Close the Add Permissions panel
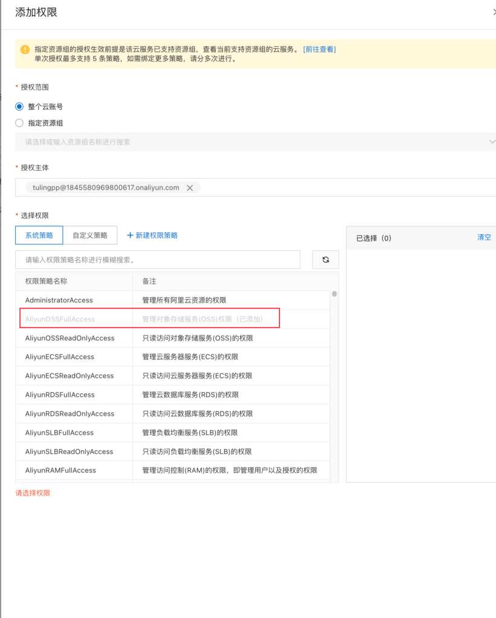The height and width of the screenshot is (618, 496). click(x=494, y=12)
